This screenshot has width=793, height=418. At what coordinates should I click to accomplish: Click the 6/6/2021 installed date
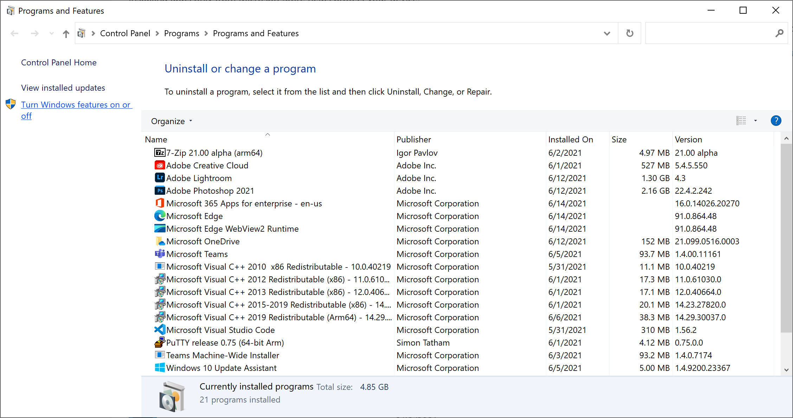(x=565, y=317)
